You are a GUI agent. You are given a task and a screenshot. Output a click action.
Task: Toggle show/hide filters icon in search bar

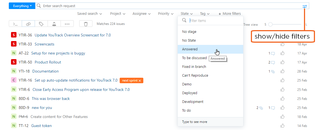tap(304, 6)
